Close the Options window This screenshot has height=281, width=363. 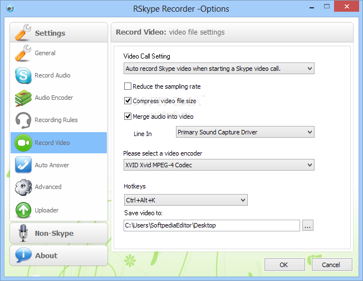pos(346,7)
